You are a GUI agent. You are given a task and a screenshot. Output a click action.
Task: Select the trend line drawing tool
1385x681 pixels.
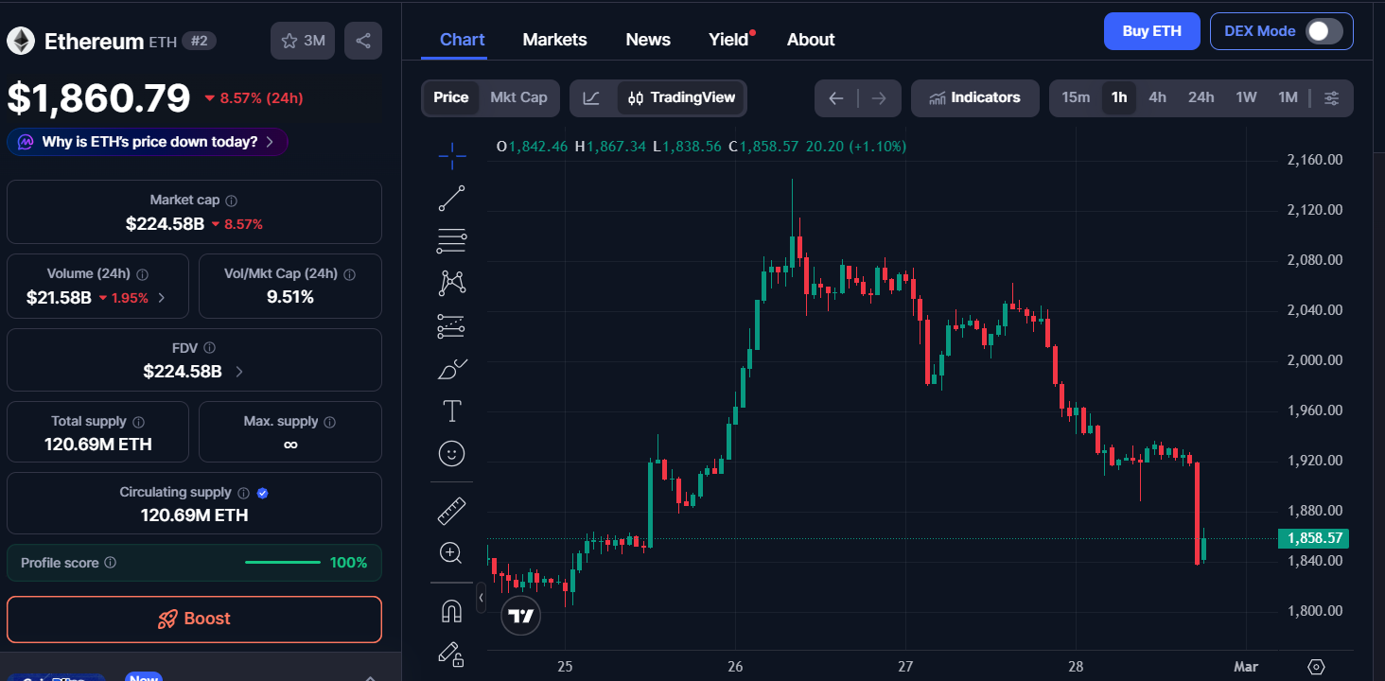pos(452,199)
